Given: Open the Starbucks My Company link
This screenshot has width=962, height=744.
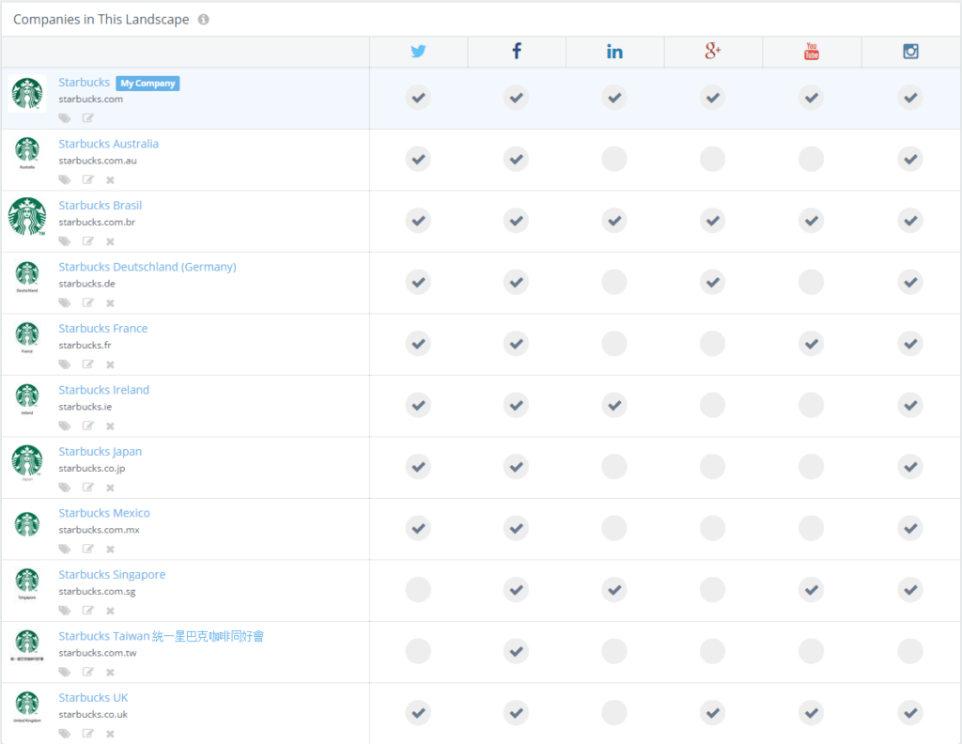Looking at the screenshot, I should click(84, 82).
